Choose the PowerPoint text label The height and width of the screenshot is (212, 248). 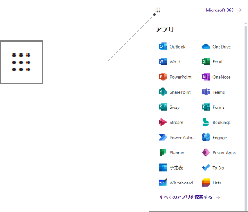click(180, 77)
